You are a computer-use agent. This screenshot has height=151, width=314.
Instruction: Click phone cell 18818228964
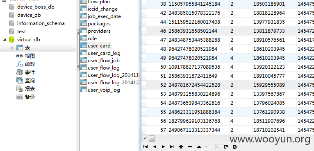point(274,13)
